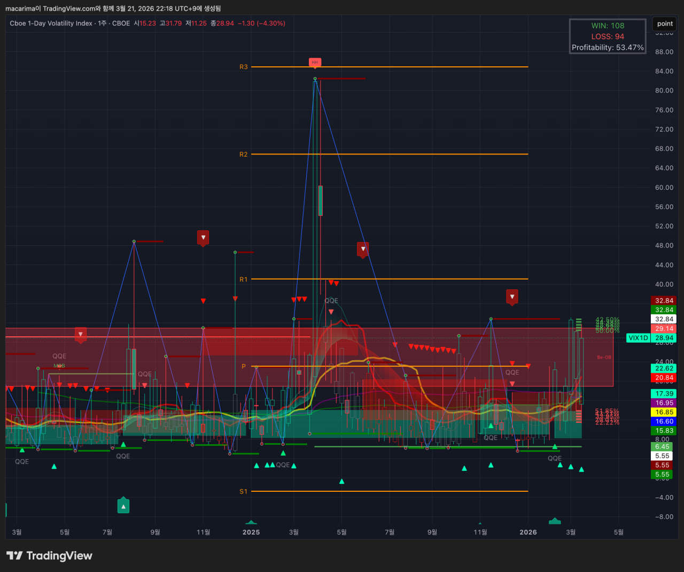
Task: Click the 22.22% red percentage label
Action: tap(607, 422)
